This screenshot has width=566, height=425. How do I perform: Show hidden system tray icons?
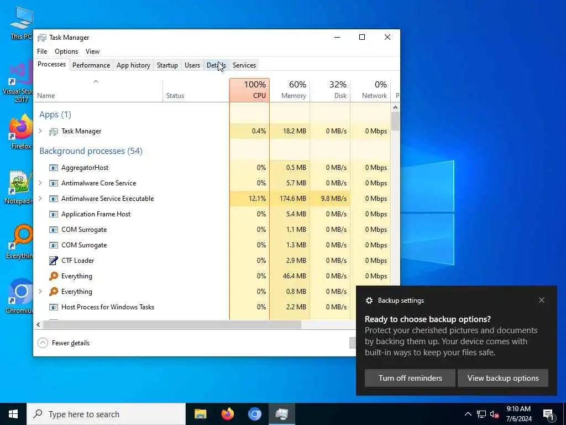tap(468, 414)
